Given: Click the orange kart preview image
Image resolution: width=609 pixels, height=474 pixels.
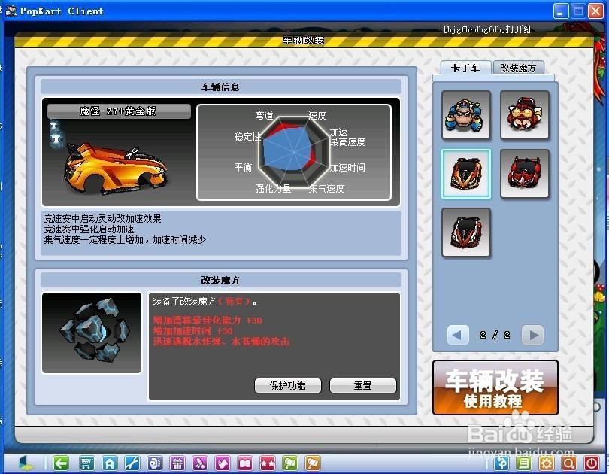Looking at the screenshot, I should (116, 168).
